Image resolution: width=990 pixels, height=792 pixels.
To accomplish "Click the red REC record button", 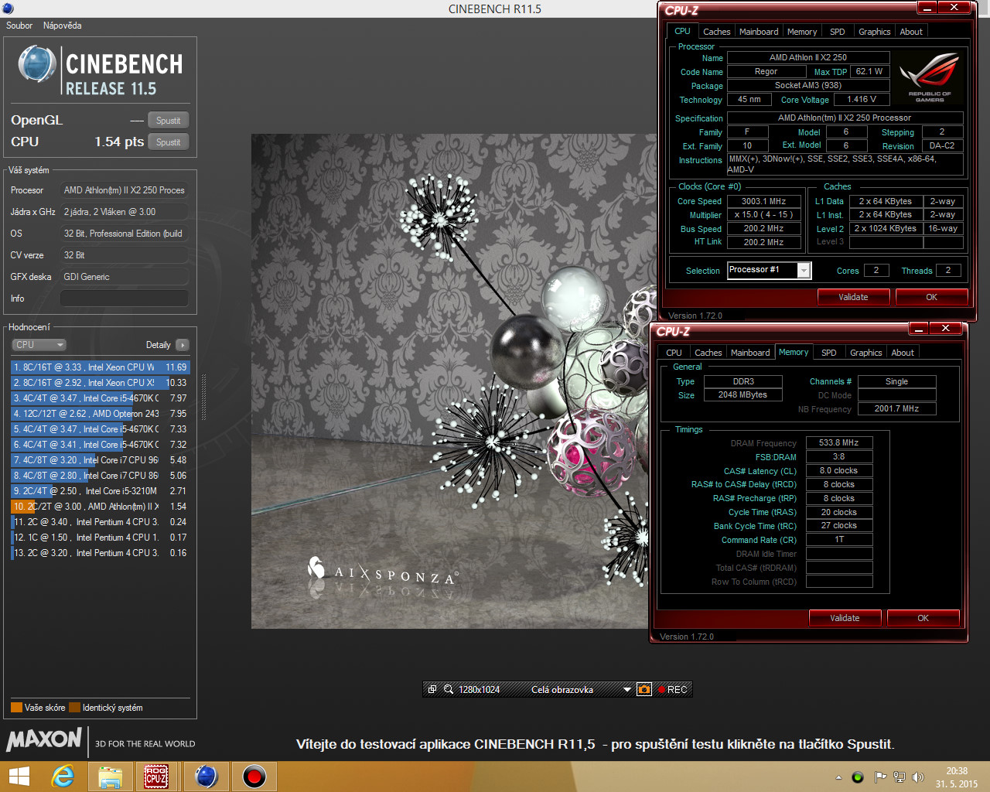I will (672, 689).
